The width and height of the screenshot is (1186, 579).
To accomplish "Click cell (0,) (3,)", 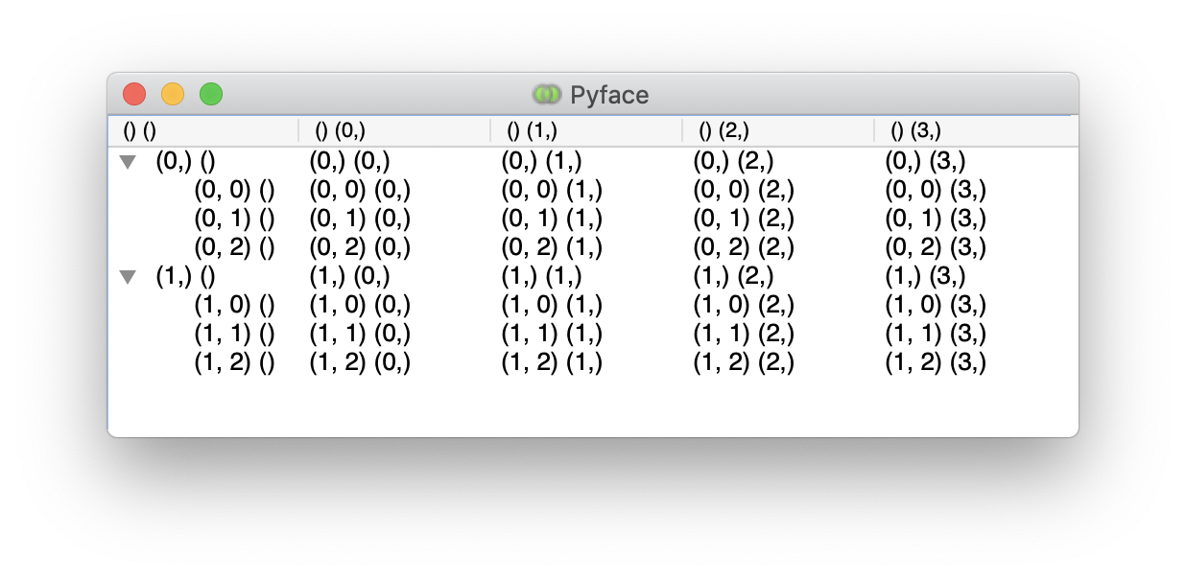I will click(x=925, y=163).
